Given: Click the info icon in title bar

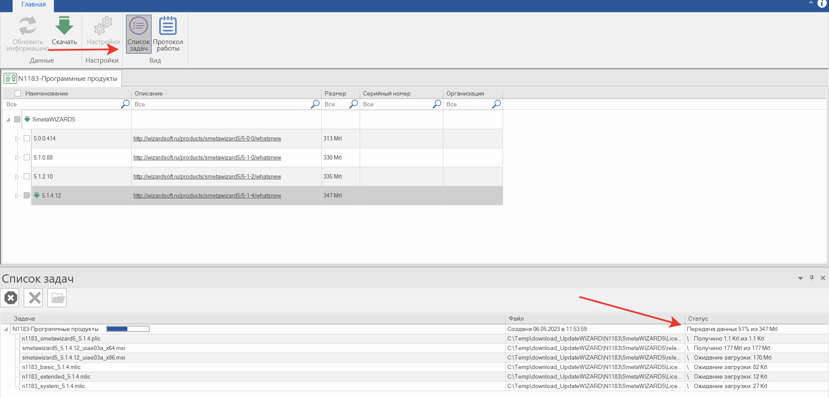Looking at the screenshot, I should coord(822,3).
